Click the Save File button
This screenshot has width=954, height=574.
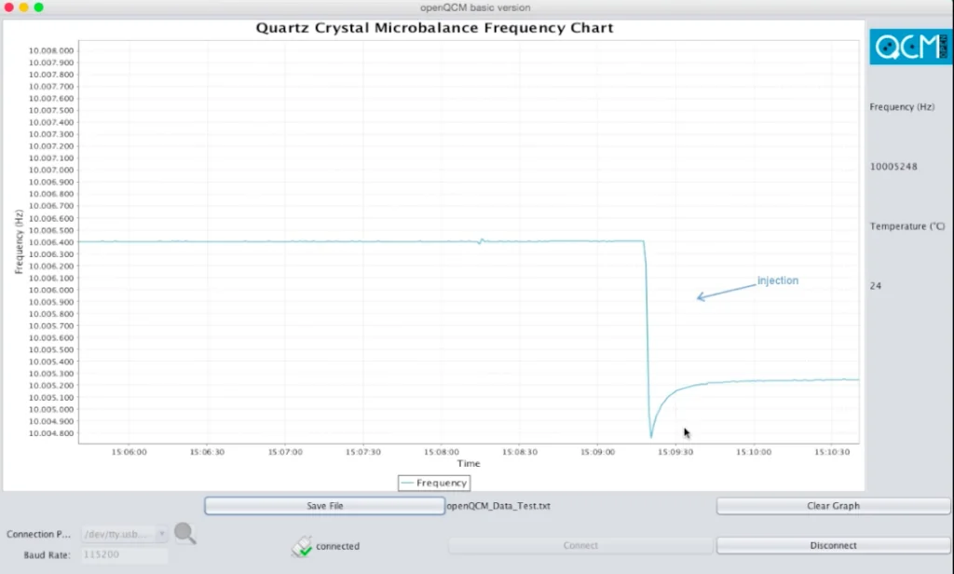coord(324,506)
